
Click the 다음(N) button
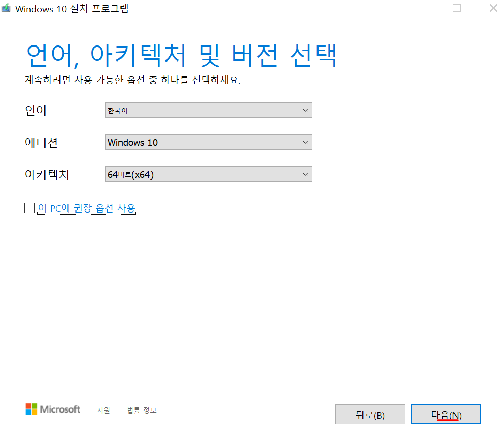pyautogui.click(x=446, y=415)
